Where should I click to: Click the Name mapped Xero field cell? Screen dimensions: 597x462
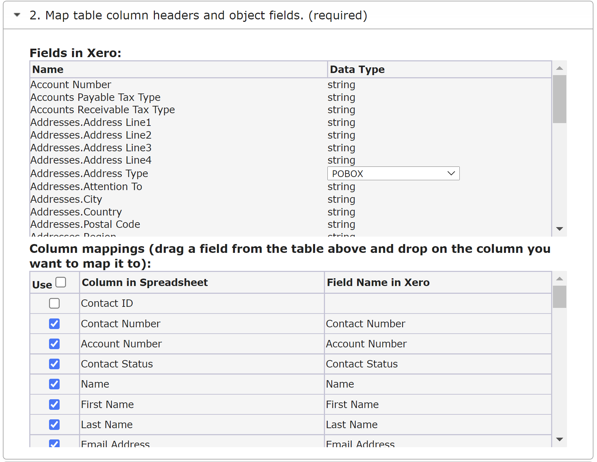(x=438, y=384)
